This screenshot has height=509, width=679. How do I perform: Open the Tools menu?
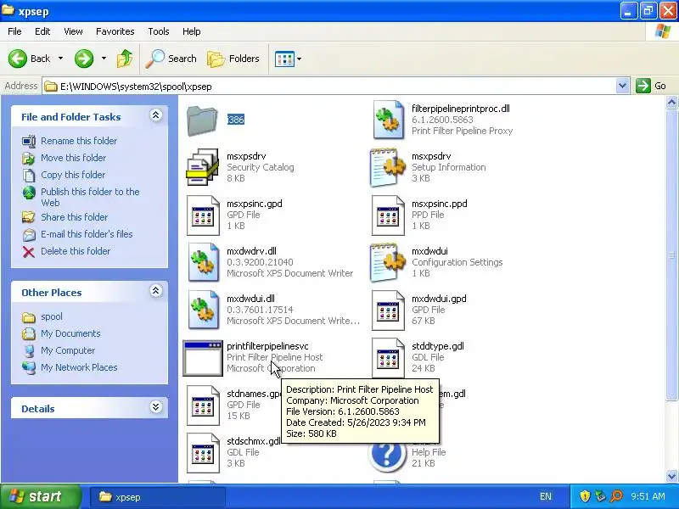[159, 31]
